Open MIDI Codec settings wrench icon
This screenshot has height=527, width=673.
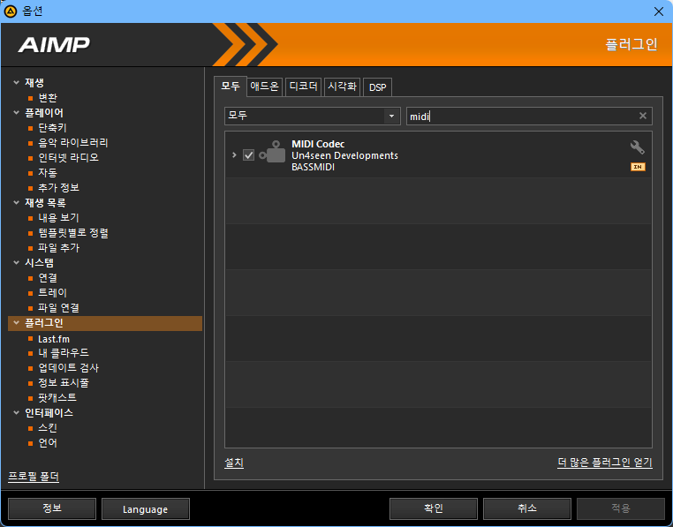point(638,147)
